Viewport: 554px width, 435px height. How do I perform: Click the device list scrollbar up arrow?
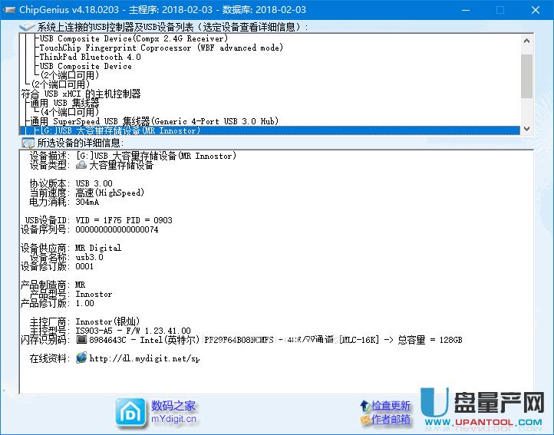[526, 40]
